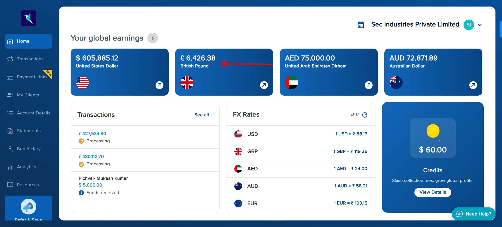Click the SI profile avatar
The width and height of the screenshot is (502, 227).
tap(469, 25)
